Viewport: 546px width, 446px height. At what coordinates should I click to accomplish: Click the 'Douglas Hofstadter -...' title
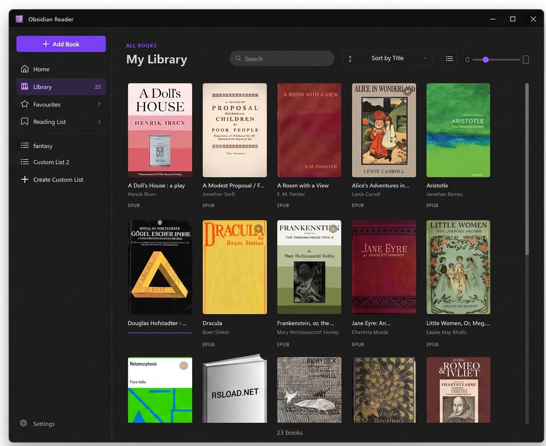[x=157, y=323]
